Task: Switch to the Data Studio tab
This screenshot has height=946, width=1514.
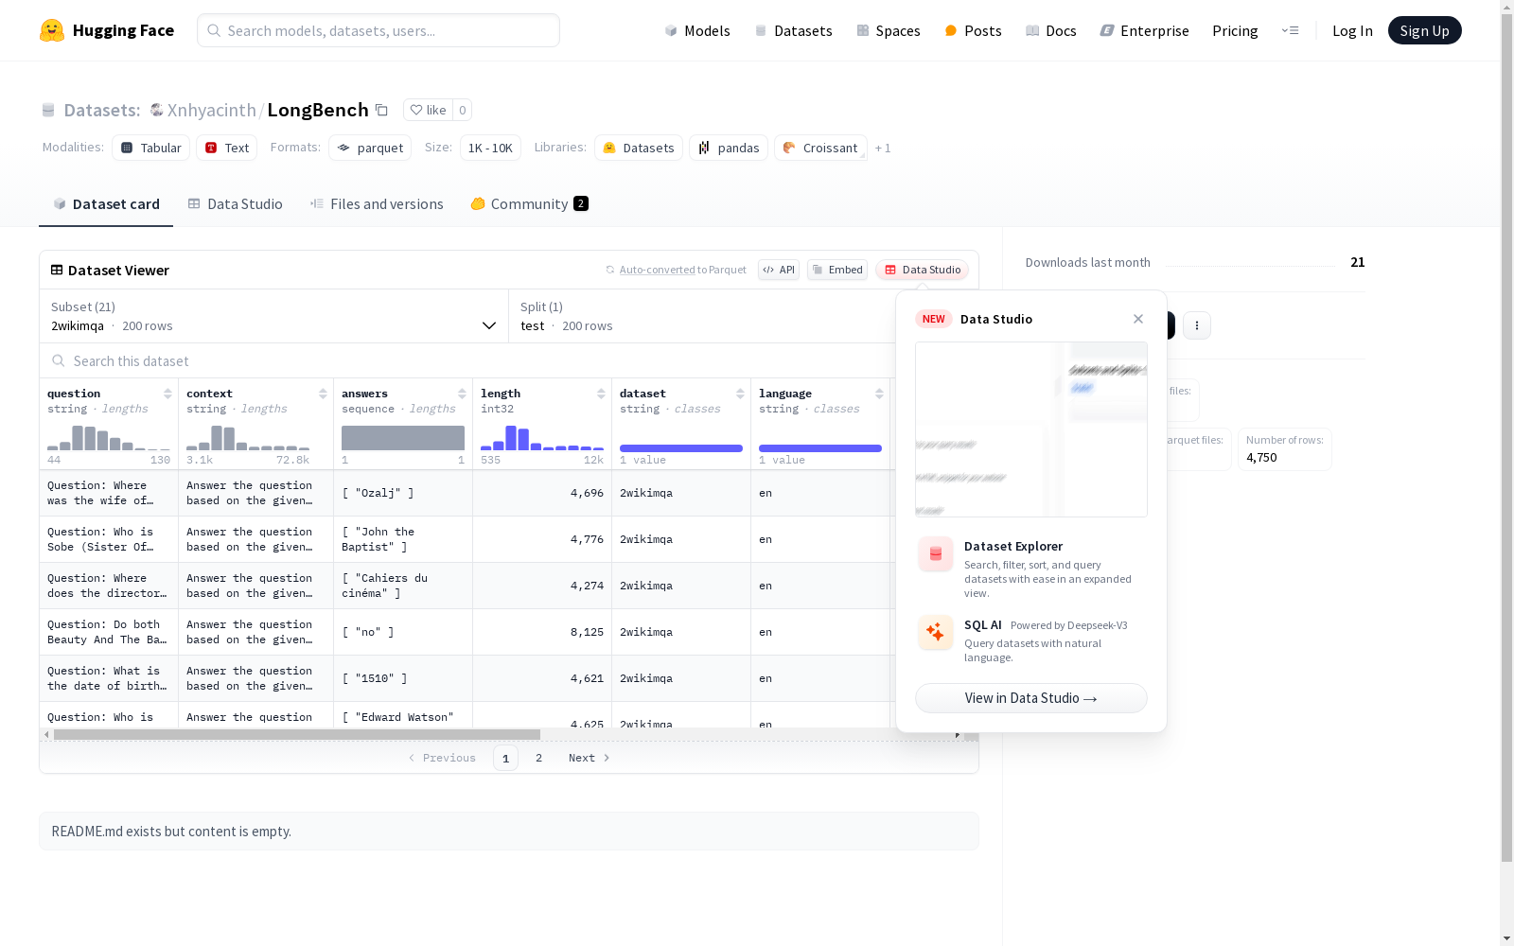Action: point(235,204)
